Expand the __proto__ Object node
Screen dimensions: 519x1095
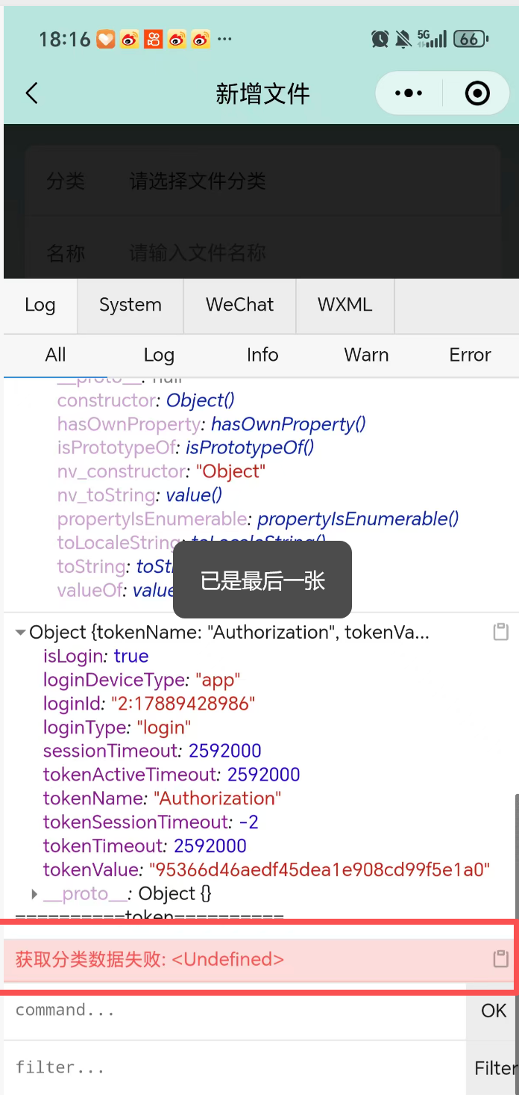pos(34,893)
